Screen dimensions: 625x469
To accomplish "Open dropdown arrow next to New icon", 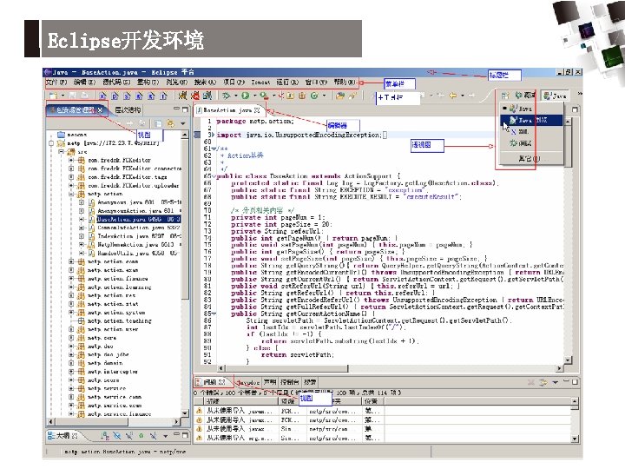I will 62,96.
